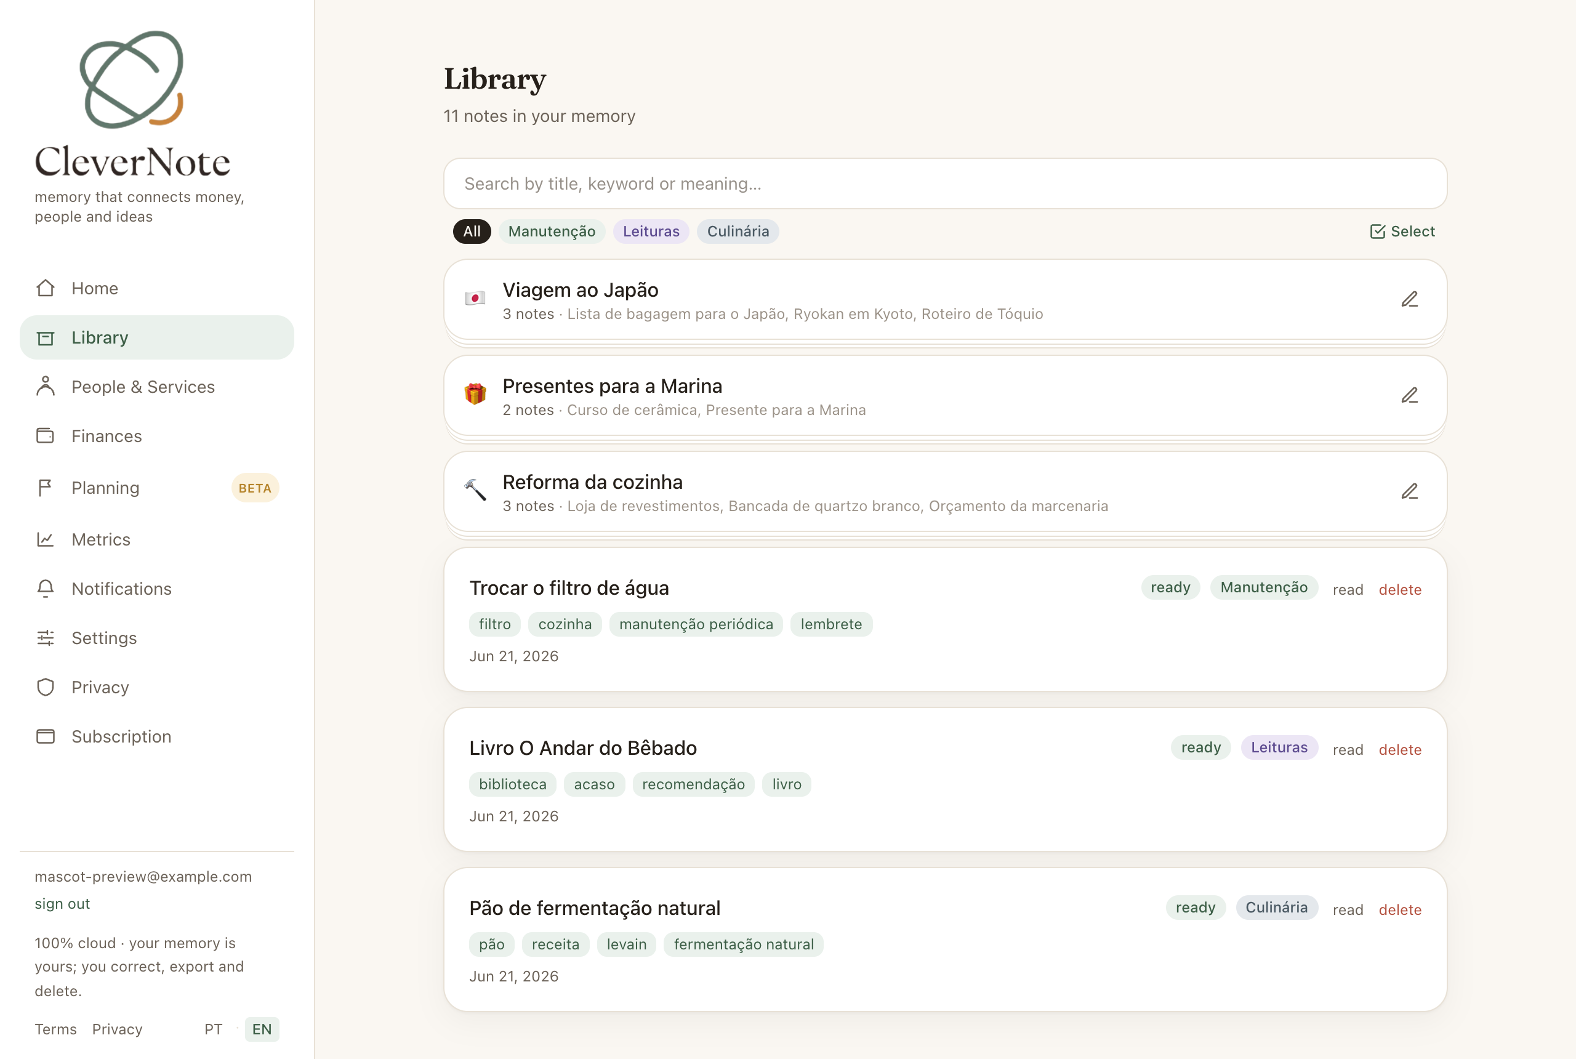Filter notes by Leituras category

tap(651, 232)
